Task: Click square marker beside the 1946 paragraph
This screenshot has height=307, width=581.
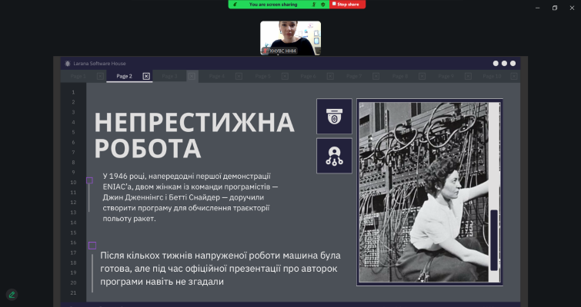Action: pos(89,180)
